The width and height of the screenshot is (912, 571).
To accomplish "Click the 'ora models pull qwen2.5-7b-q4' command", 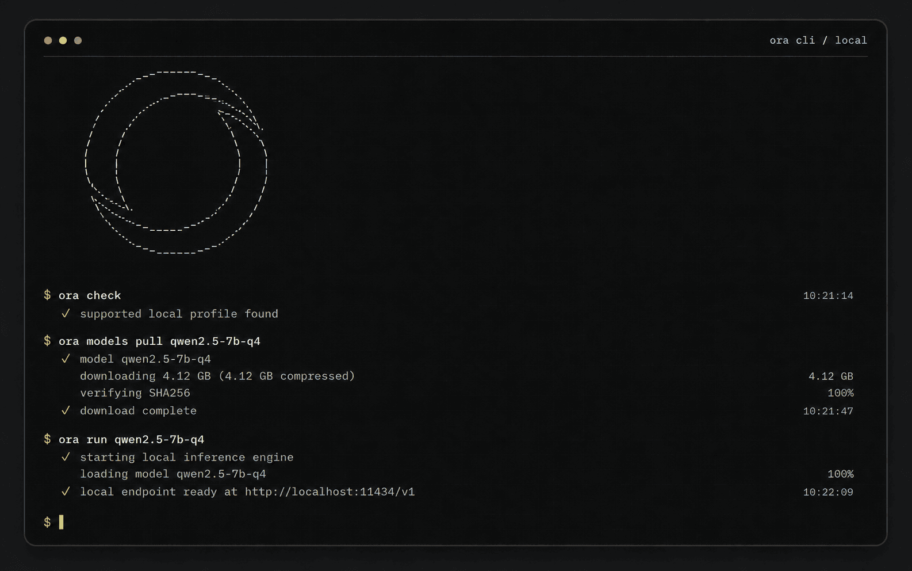I will pos(159,341).
